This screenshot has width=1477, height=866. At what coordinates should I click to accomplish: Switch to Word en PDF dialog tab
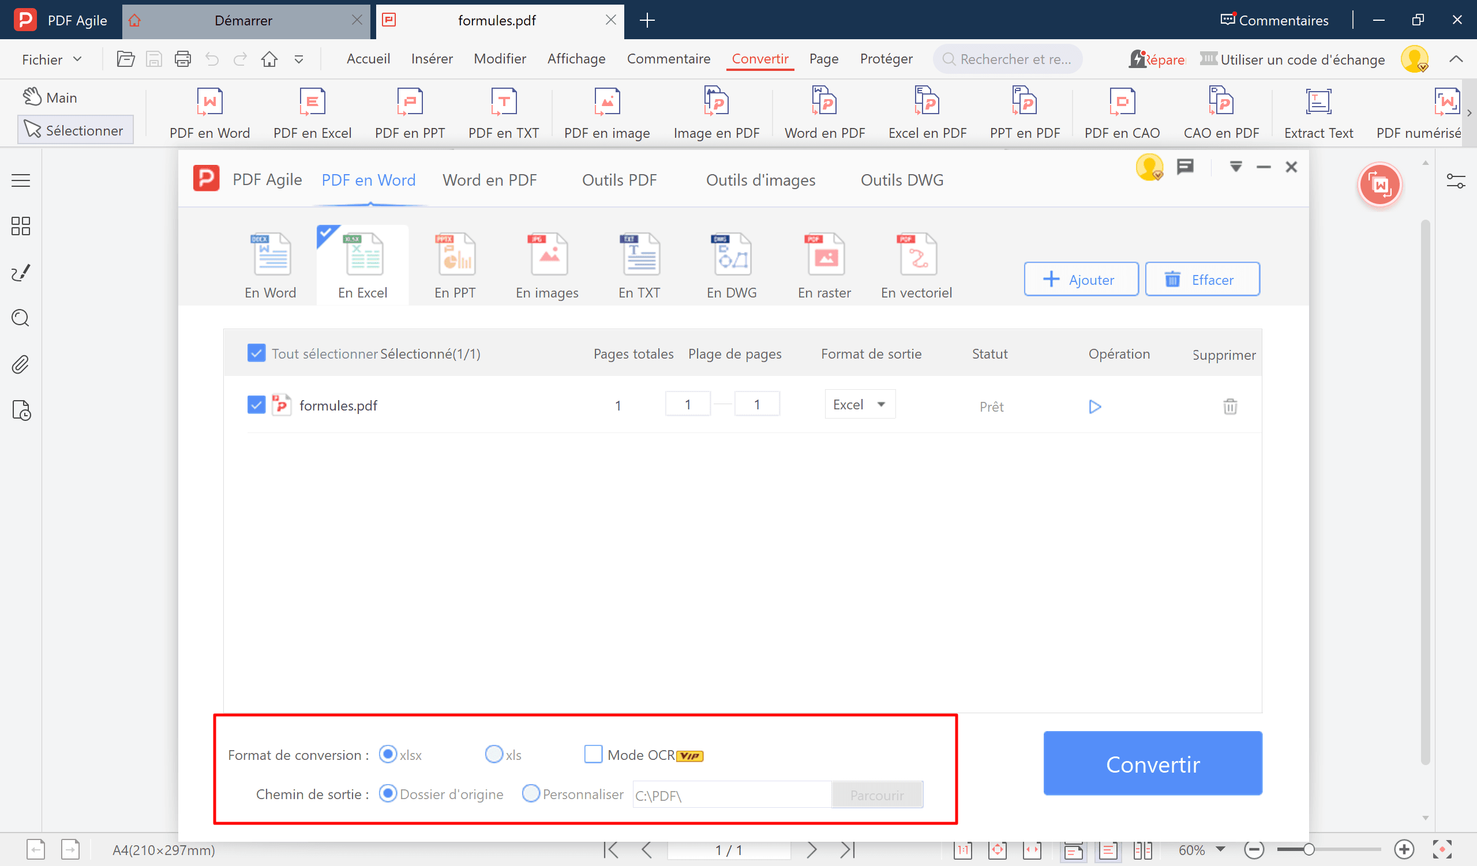tap(489, 180)
